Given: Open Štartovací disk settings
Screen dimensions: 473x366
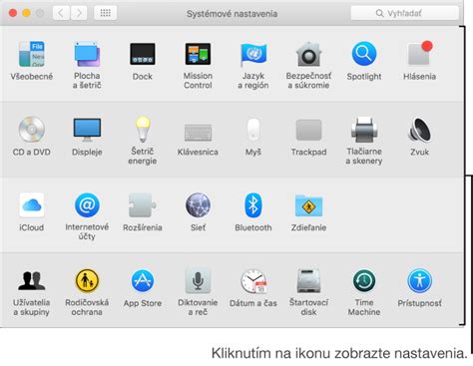Looking at the screenshot, I should (x=308, y=281).
